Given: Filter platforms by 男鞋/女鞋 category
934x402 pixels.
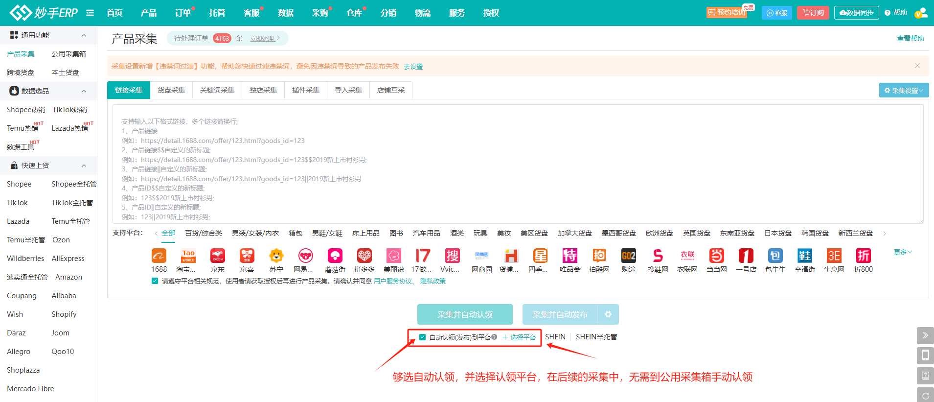Looking at the screenshot, I should pos(327,233).
